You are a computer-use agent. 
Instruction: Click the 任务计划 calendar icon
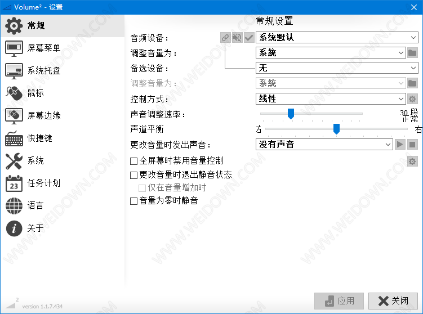[14, 183]
